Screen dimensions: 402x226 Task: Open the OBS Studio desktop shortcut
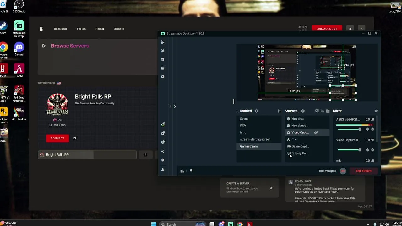(x=19, y=7)
